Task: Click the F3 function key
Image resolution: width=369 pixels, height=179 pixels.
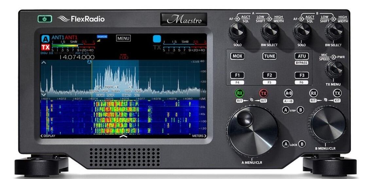Action: point(302,75)
